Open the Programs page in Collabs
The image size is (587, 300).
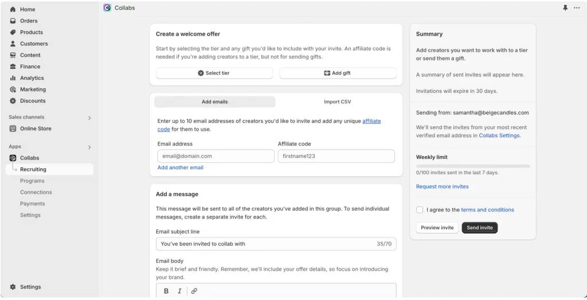click(32, 181)
